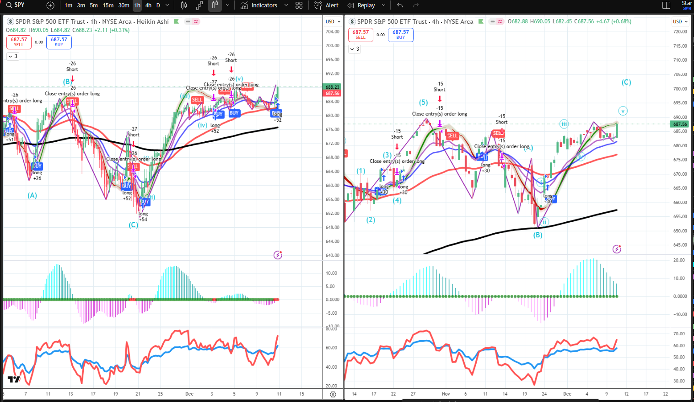Expand the Replay dropdown arrow
The image size is (694, 402).
click(x=383, y=5)
